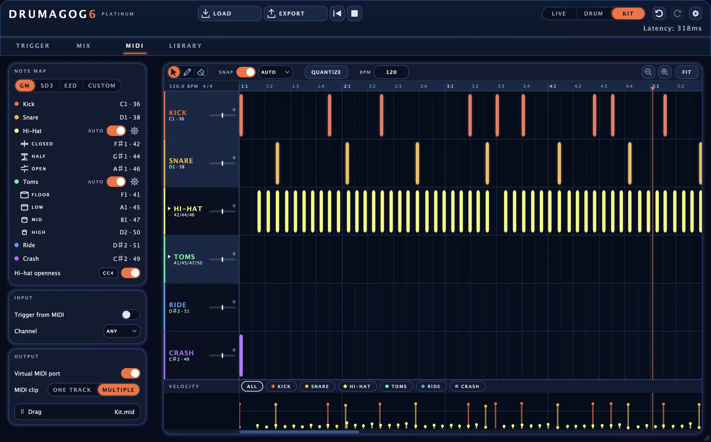Viewport: 711px width, 442px height.
Task: Stop playback
Action: pos(354,14)
